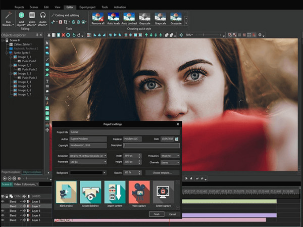Open Video effects in the ribbon
303x227 pixels.
click(32, 19)
